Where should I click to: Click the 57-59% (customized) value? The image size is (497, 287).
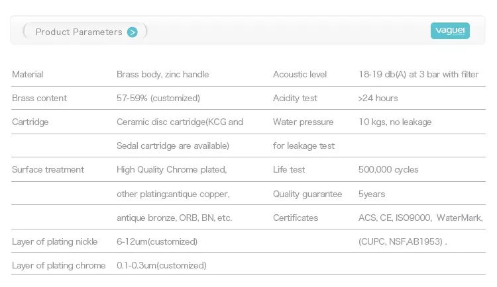click(158, 98)
